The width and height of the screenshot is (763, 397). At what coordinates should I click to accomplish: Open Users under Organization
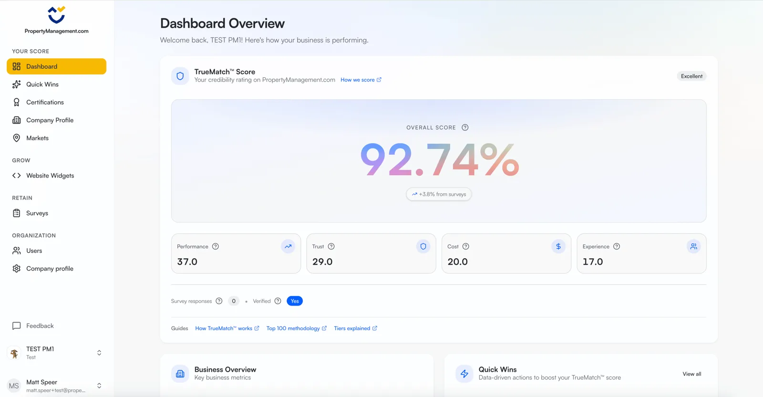pyautogui.click(x=56, y=251)
